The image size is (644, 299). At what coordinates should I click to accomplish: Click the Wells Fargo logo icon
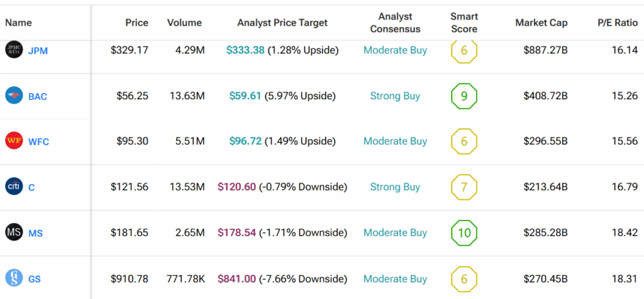click(14, 141)
